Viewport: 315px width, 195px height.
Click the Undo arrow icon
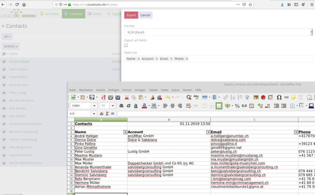[x=168, y=97]
